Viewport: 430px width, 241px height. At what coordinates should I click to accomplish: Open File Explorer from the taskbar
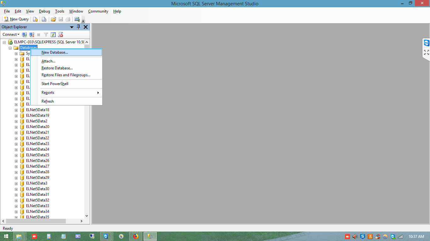click(19, 236)
